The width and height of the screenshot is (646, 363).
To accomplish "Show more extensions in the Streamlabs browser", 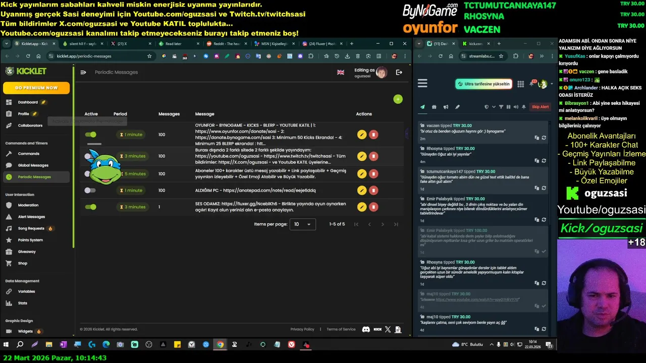I will 541,56.
